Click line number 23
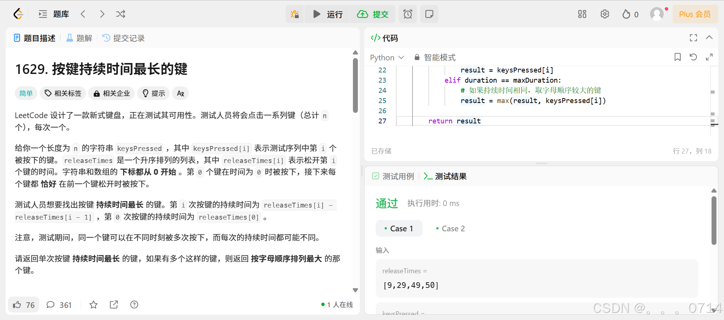The image size is (724, 320). pyautogui.click(x=382, y=80)
